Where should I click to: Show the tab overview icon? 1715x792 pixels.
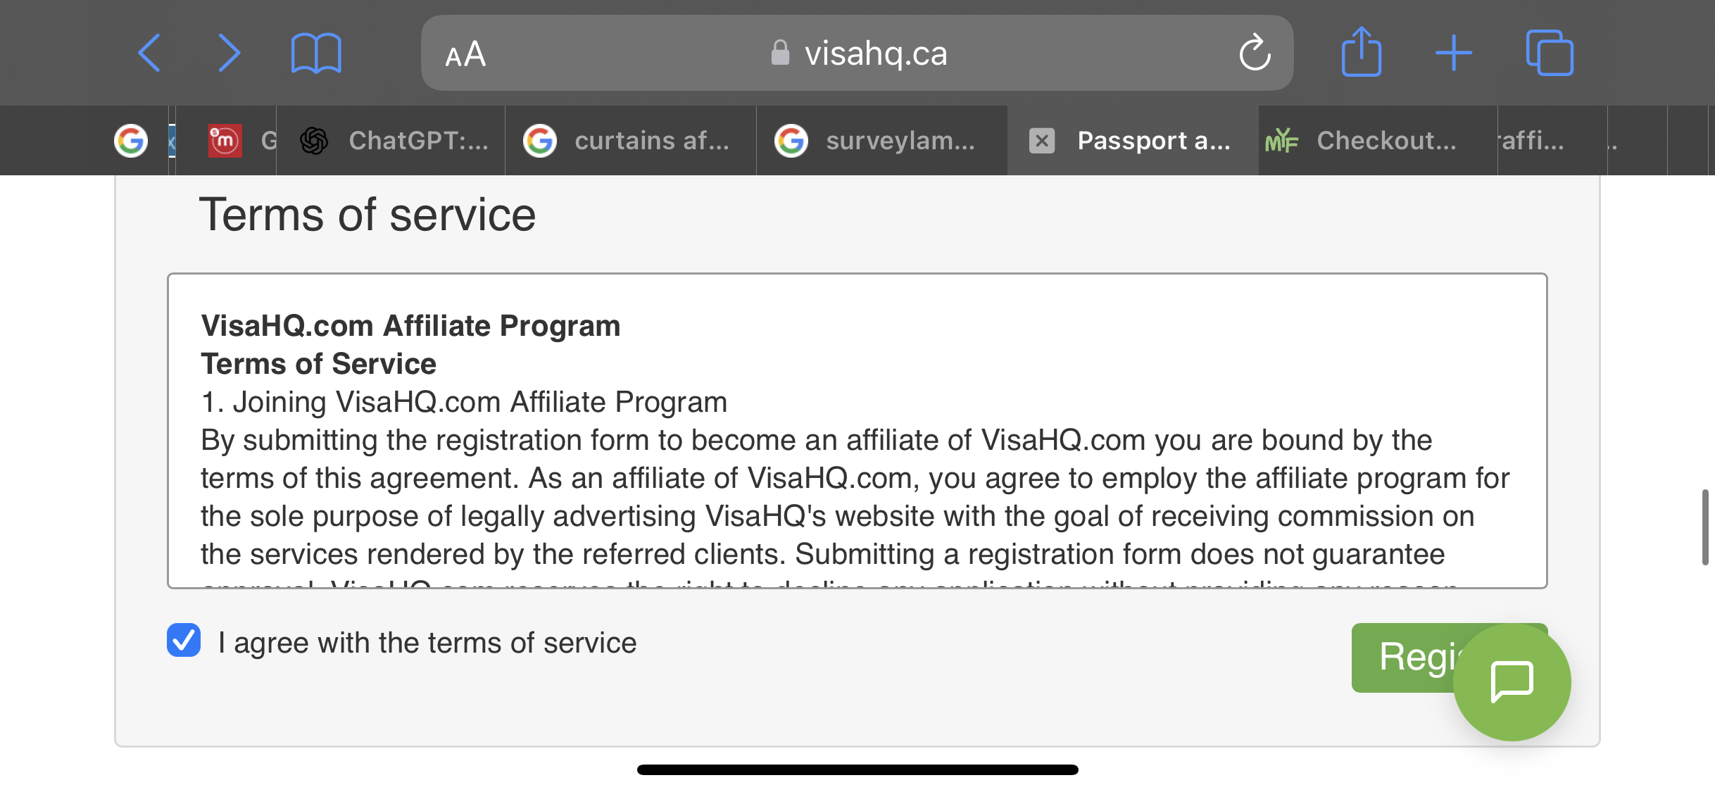tap(1550, 53)
